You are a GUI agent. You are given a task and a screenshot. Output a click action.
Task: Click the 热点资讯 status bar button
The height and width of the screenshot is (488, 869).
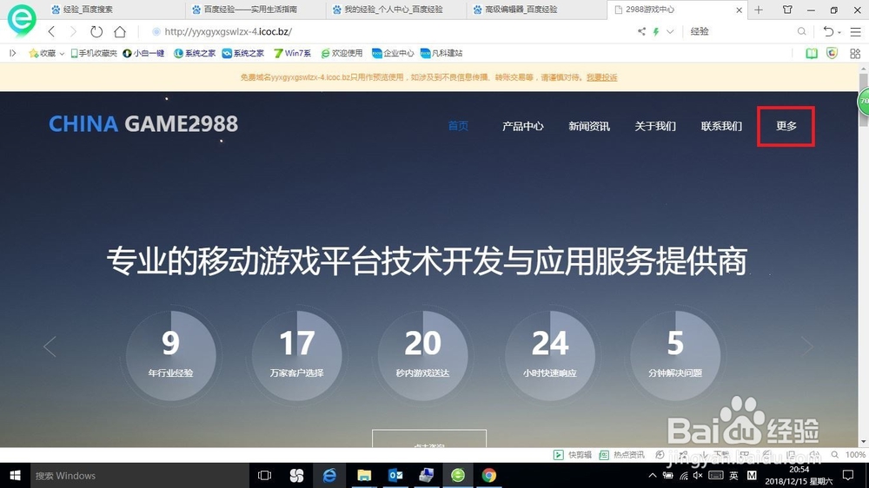point(622,455)
